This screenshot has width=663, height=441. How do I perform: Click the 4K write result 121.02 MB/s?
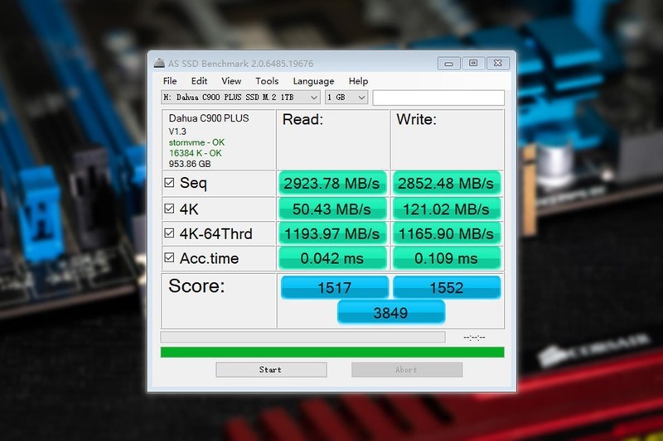tap(446, 209)
